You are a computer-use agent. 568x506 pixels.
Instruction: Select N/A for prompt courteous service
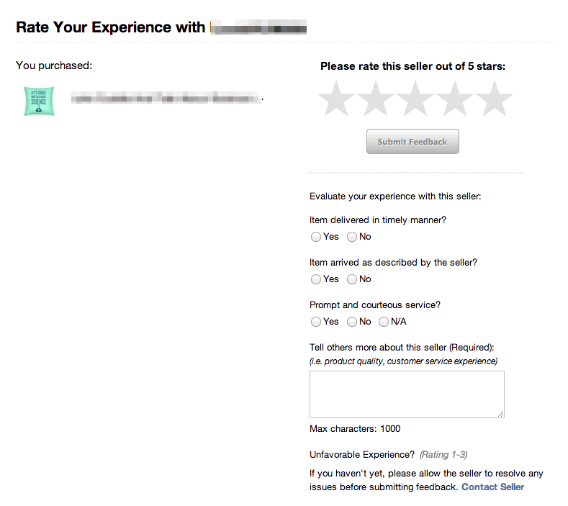(384, 322)
